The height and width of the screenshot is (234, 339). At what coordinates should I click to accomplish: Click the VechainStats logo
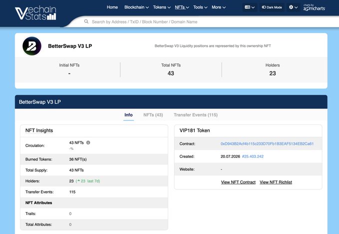coord(35,13)
